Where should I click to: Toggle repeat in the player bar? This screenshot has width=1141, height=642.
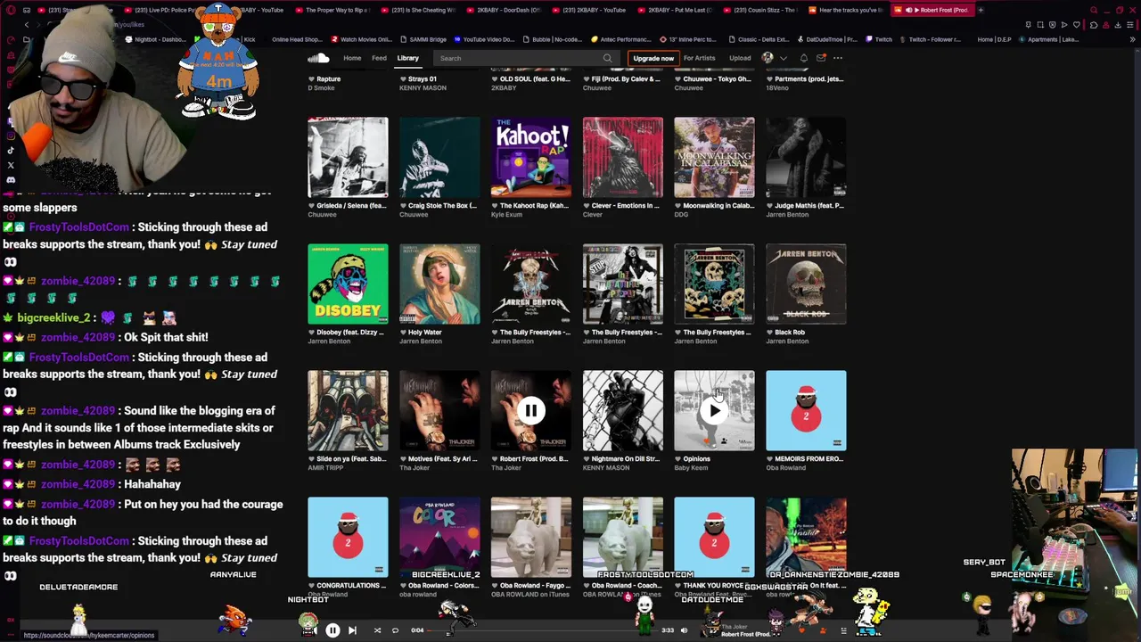(395, 630)
